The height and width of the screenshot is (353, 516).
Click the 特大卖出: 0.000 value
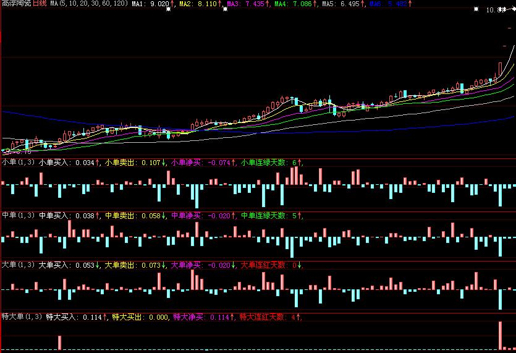click(x=140, y=317)
